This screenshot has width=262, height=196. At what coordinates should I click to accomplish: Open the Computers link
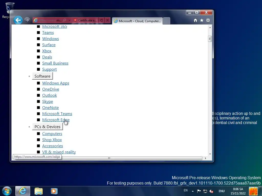pyautogui.click(x=52, y=134)
